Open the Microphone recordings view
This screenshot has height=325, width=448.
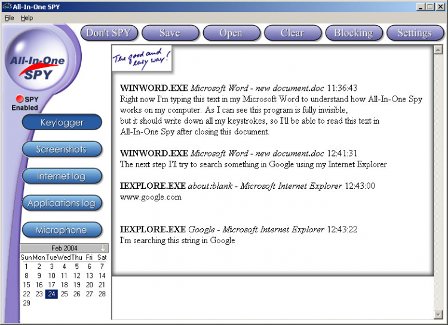(x=62, y=230)
